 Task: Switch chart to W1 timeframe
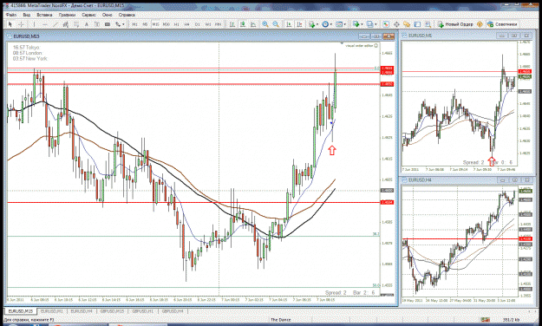pyautogui.click(x=208, y=24)
